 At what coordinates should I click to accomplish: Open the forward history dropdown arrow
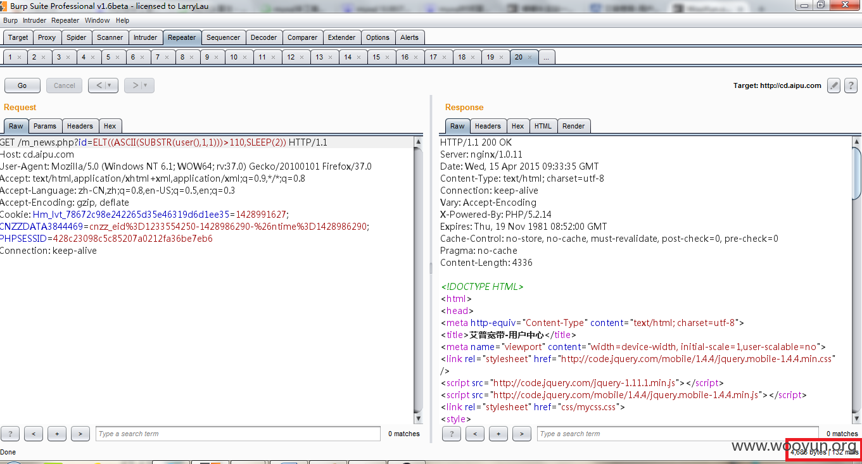pyautogui.click(x=145, y=85)
